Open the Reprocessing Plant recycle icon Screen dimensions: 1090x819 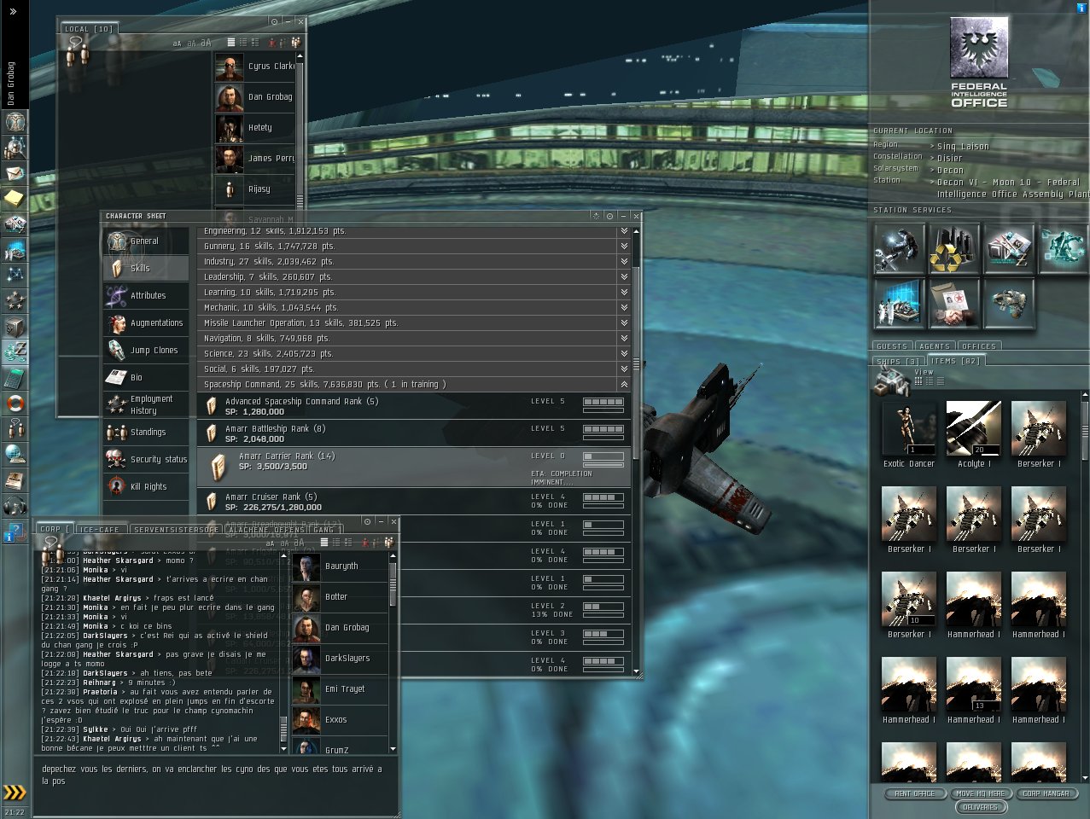953,248
